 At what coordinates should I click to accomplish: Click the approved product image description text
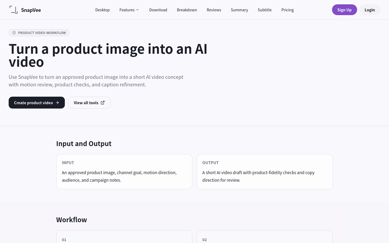click(119, 176)
